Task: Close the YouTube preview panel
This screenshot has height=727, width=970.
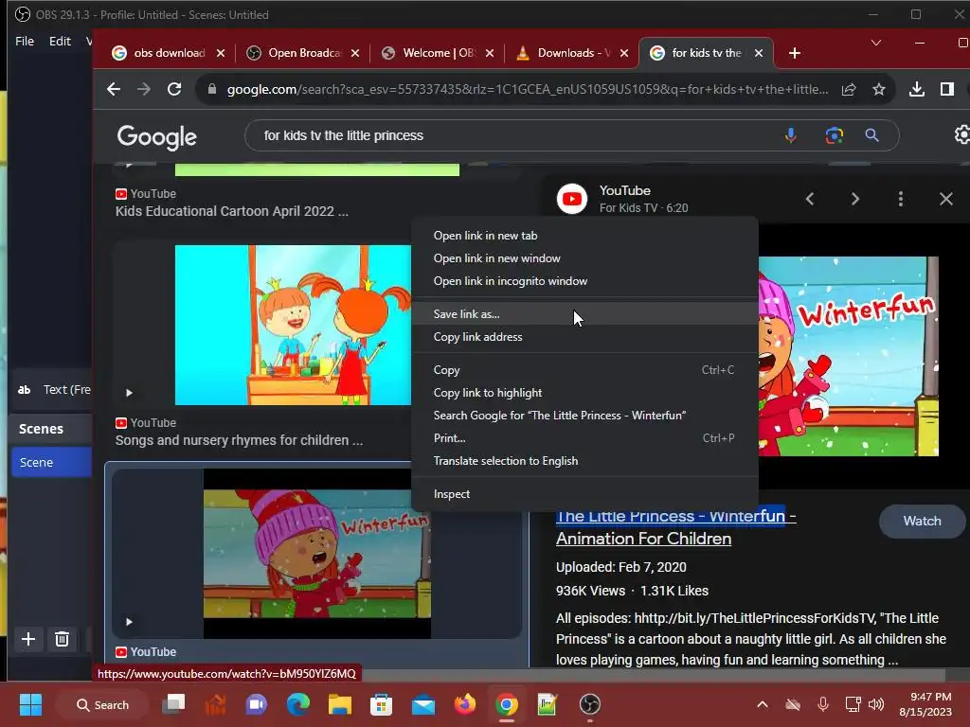Action: (946, 199)
